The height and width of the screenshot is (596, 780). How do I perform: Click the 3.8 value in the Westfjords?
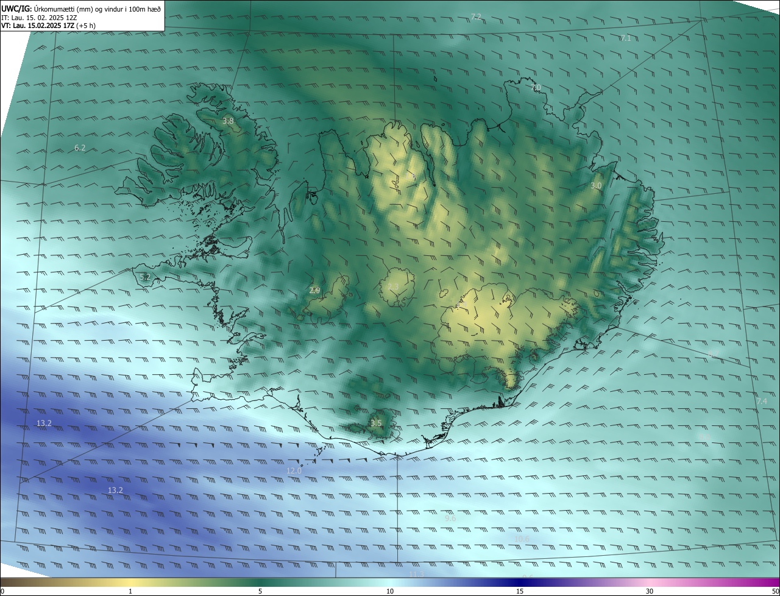pyautogui.click(x=228, y=121)
